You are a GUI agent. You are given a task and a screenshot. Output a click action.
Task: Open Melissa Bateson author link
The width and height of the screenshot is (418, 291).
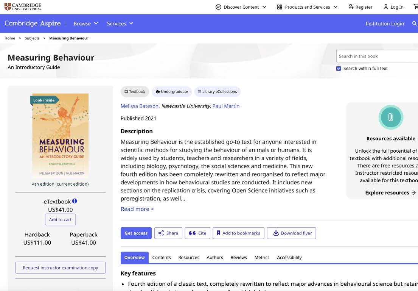pyautogui.click(x=140, y=106)
